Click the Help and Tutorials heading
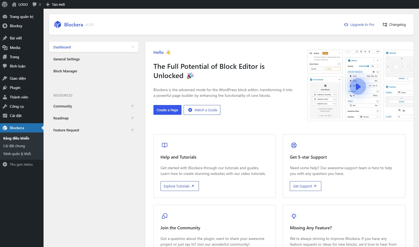 [178, 157]
